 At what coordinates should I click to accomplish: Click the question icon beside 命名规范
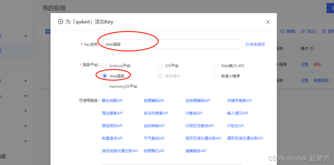(x=247, y=44)
